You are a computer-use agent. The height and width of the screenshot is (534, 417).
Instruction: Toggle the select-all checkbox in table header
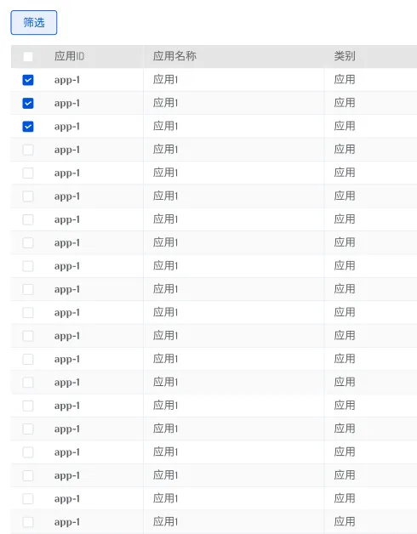tap(28, 56)
